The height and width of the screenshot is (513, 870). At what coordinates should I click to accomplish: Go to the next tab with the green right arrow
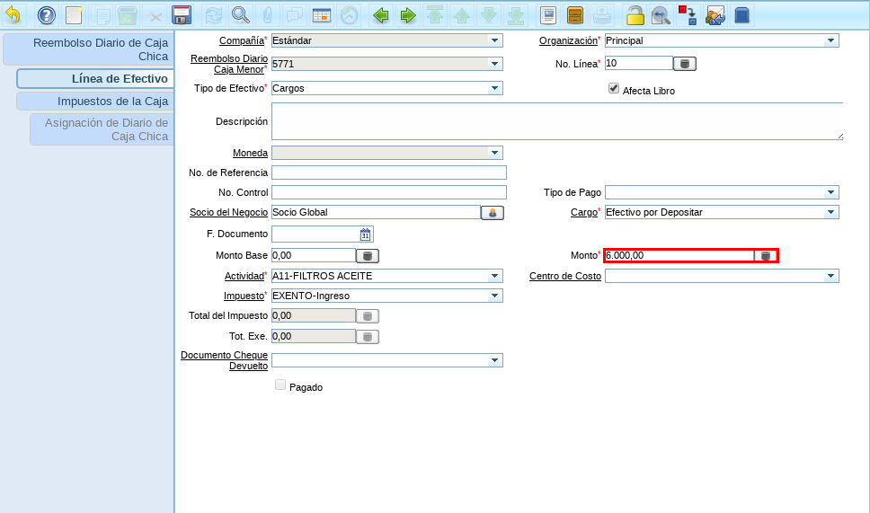408,15
